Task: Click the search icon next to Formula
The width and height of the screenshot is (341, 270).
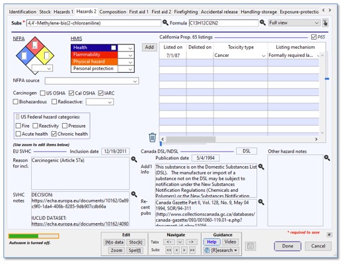Action: [x=262, y=22]
